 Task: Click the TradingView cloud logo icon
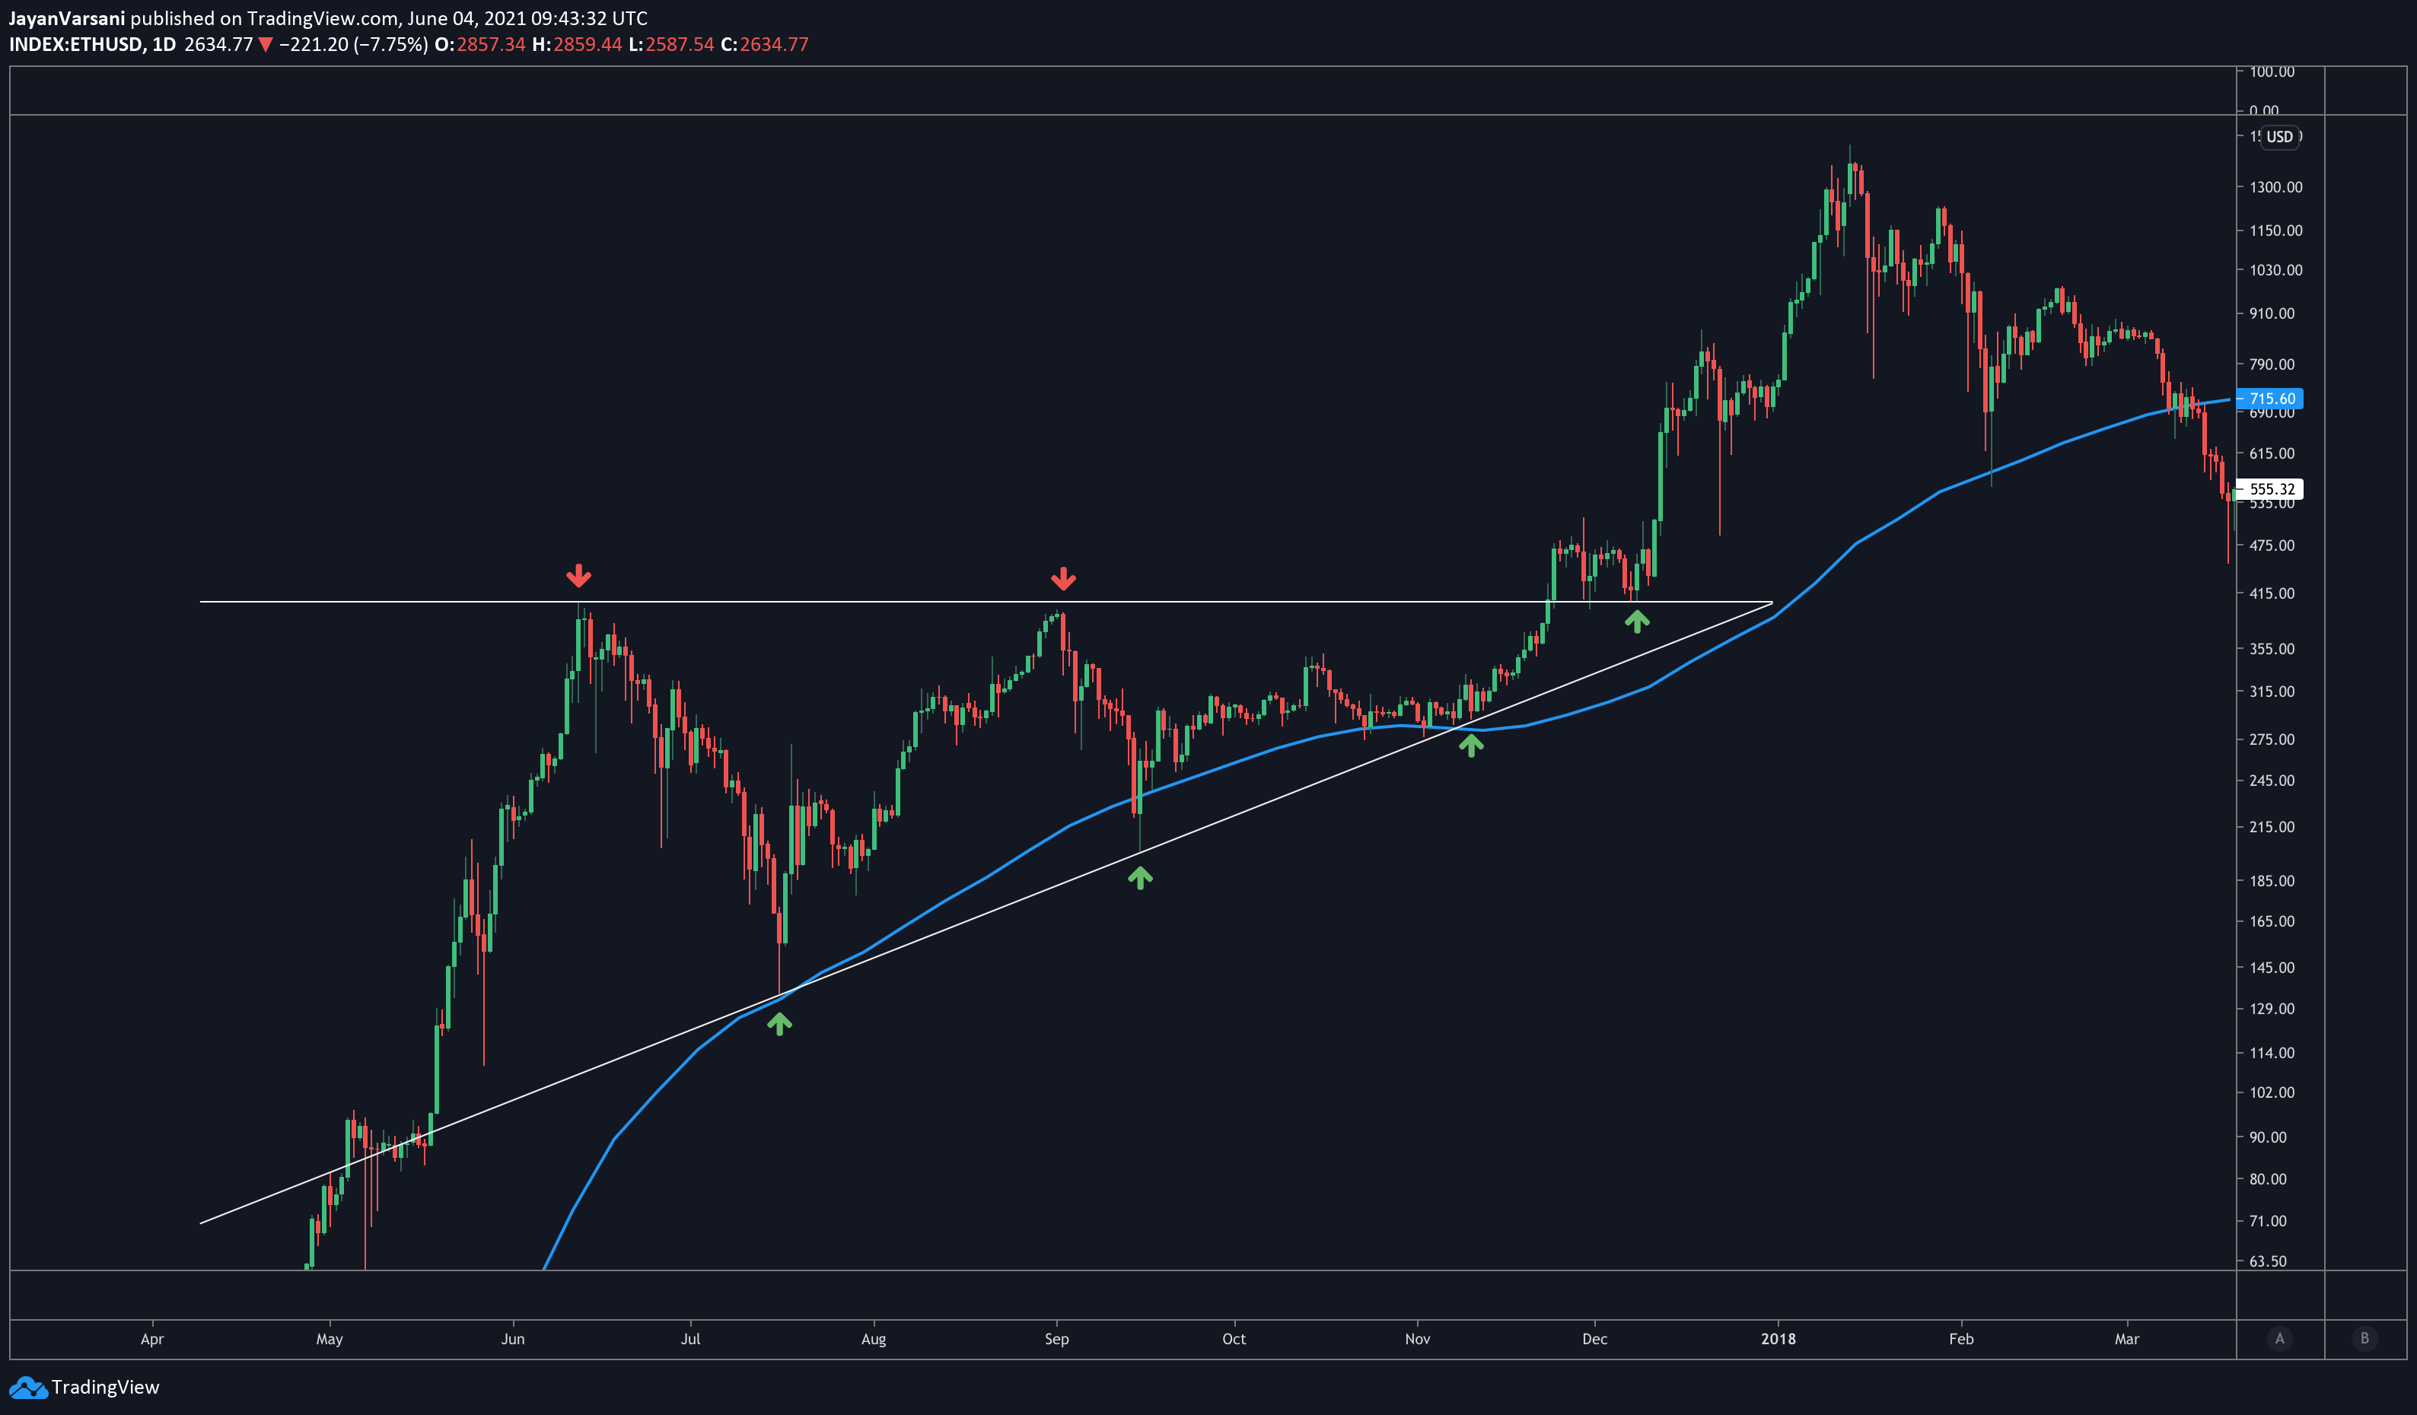tap(28, 1387)
